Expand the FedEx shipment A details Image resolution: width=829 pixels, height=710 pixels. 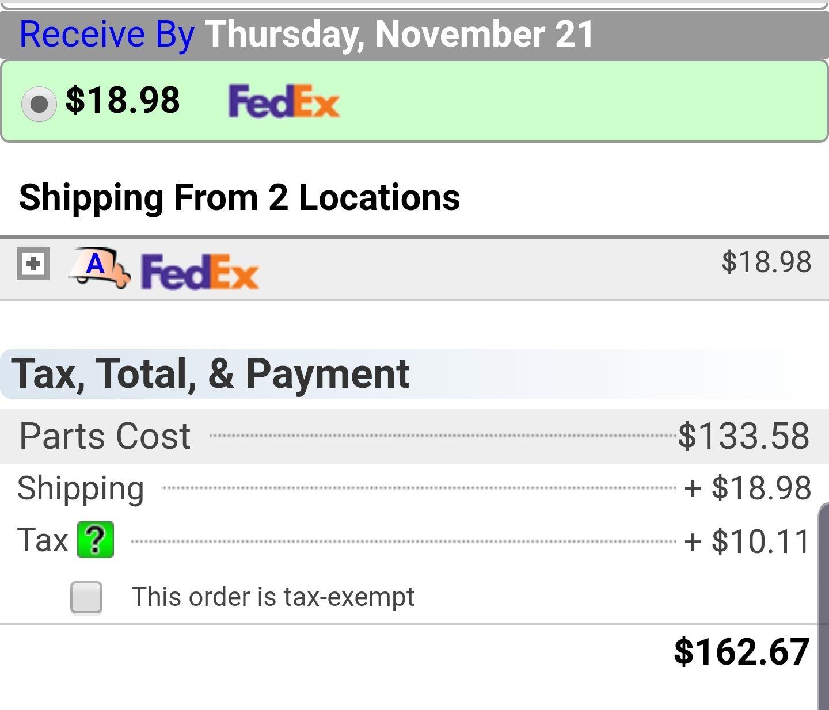click(33, 264)
